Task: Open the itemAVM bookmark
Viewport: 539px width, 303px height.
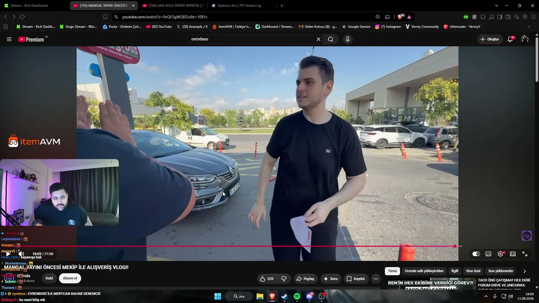Action: tap(232, 27)
